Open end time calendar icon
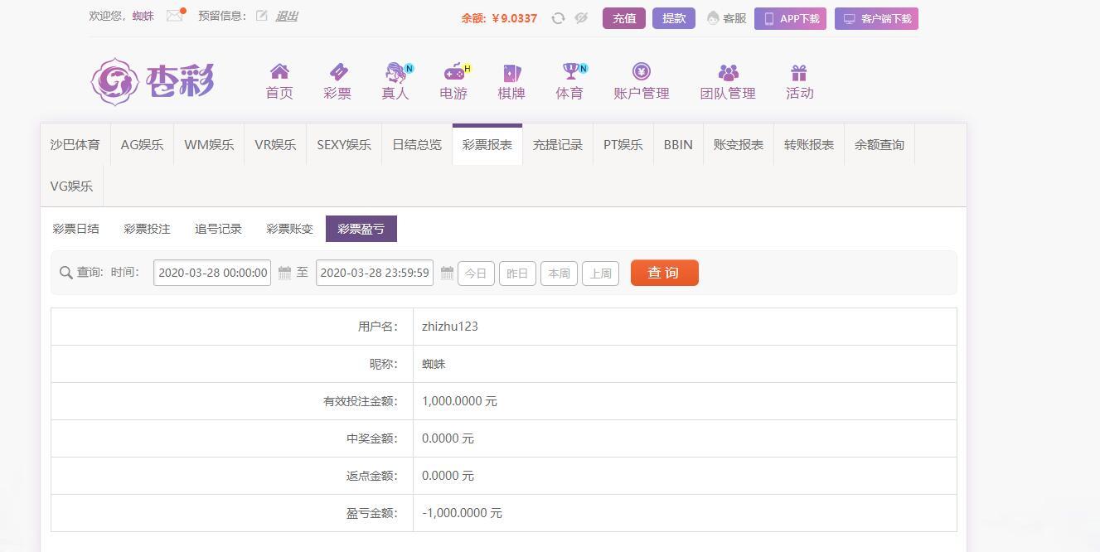This screenshot has width=1100, height=552. click(447, 273)
